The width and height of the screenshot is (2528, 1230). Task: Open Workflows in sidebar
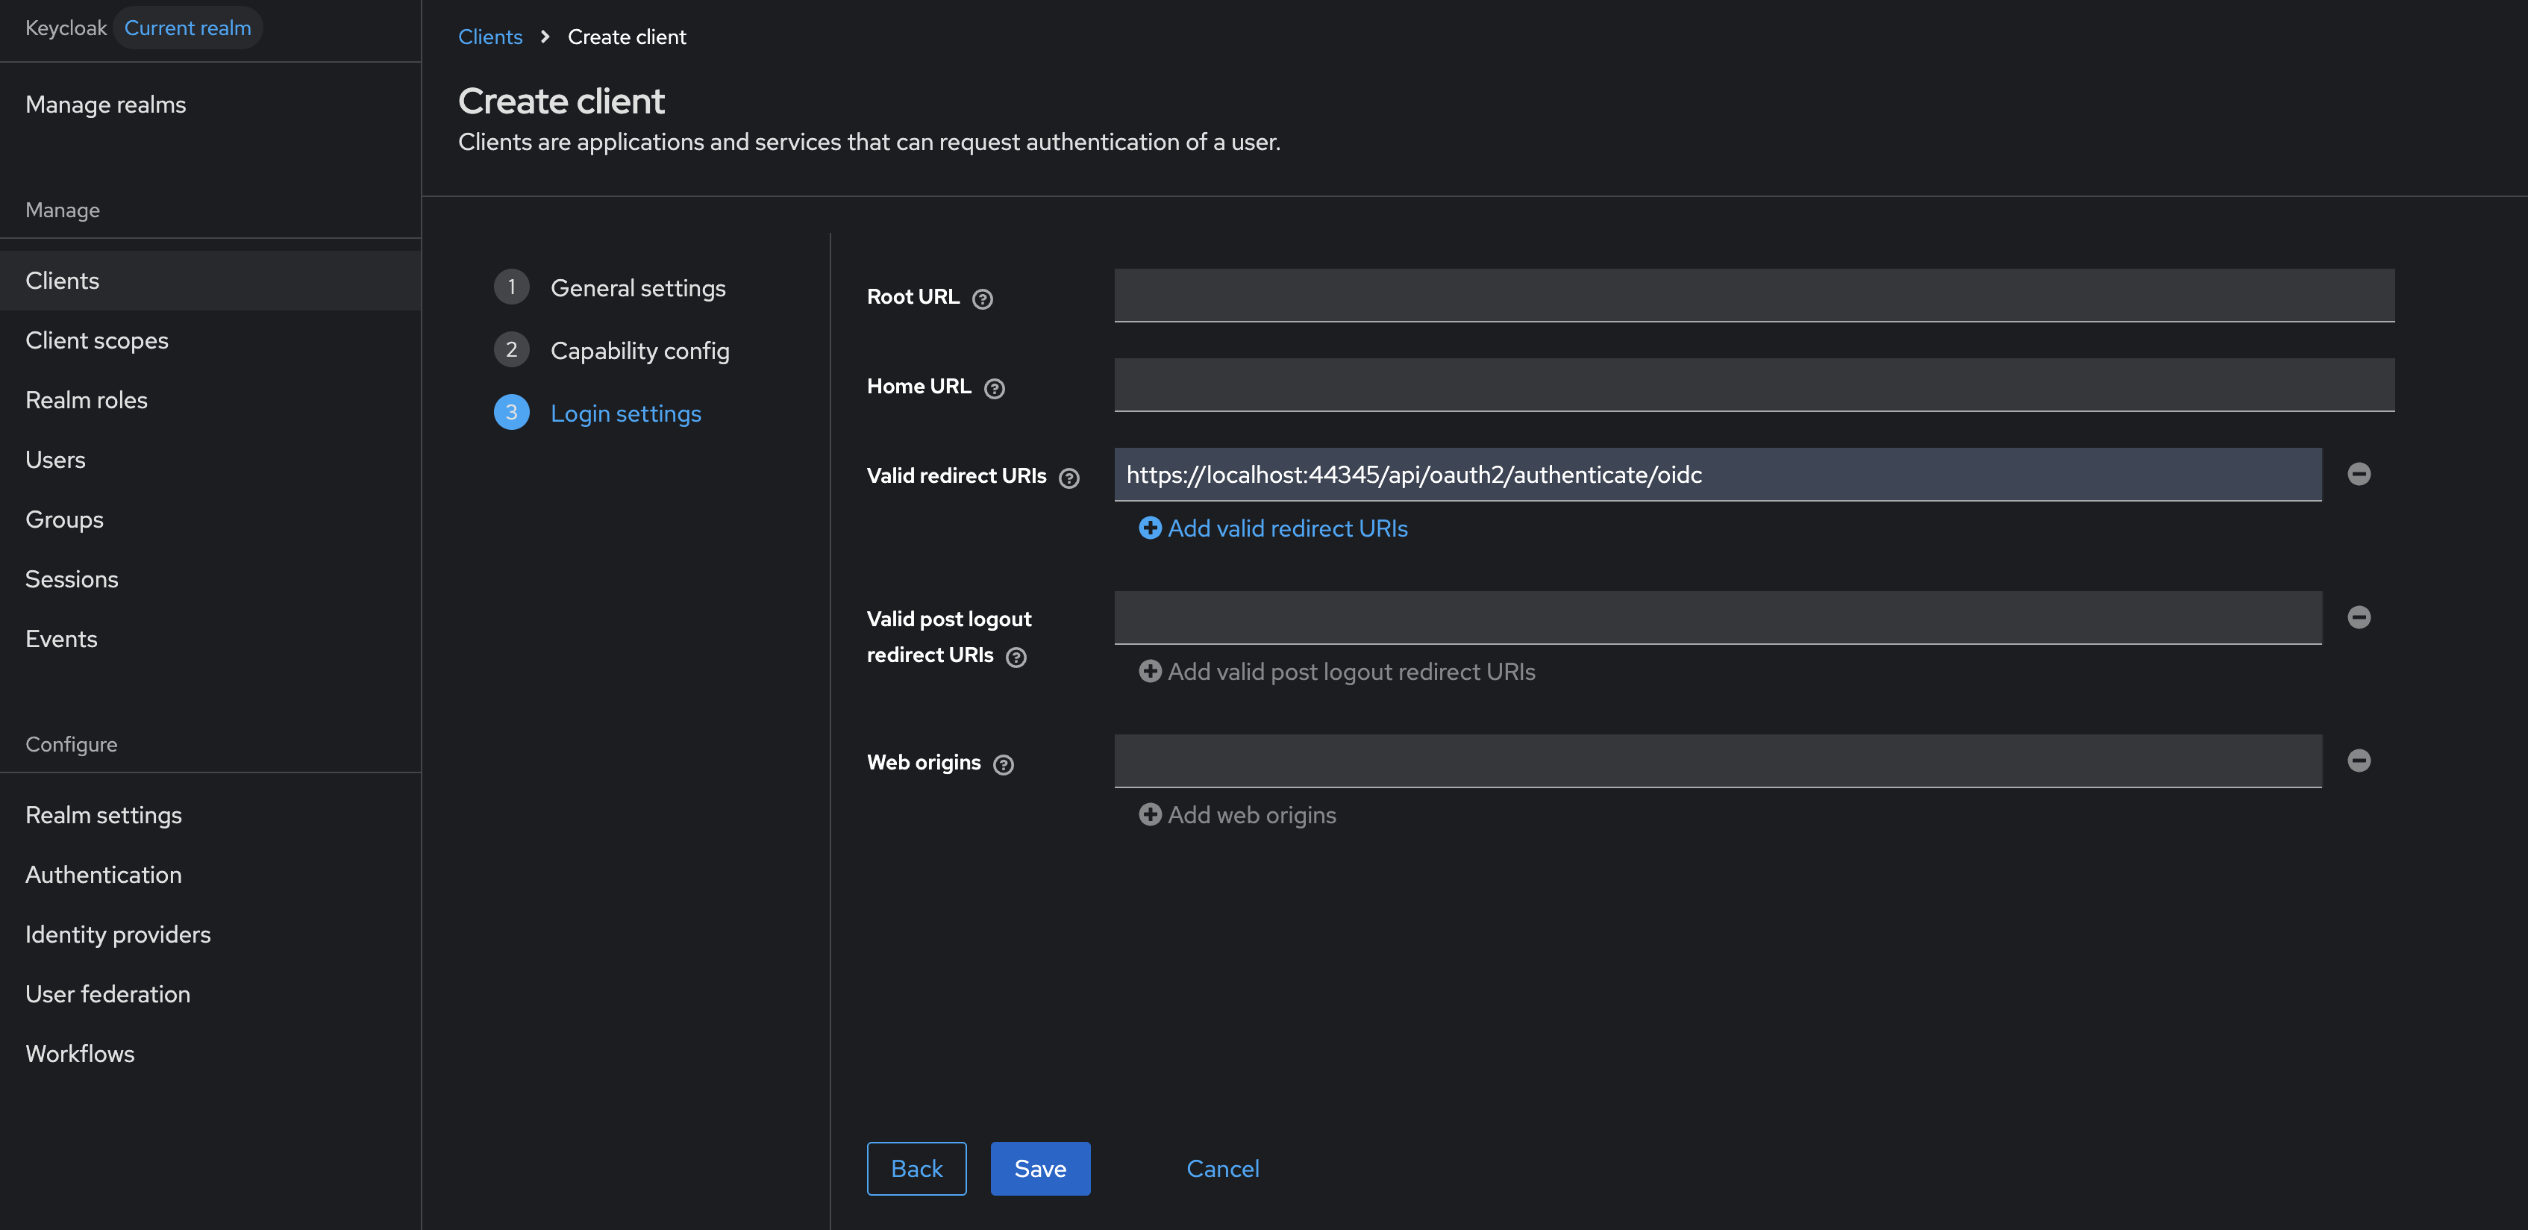(210, 1055)
